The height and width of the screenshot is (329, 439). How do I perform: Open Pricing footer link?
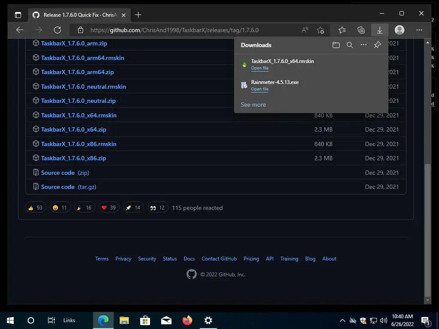tap(251, 259)
